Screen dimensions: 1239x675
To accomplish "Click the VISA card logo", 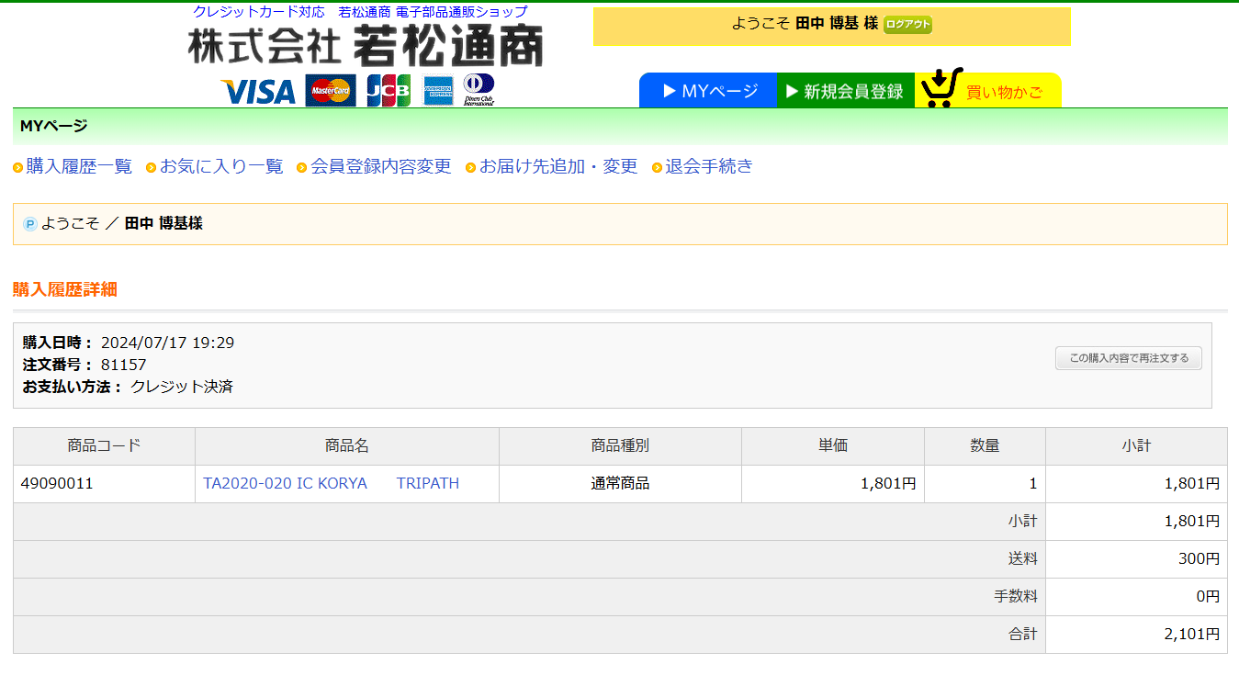I will (x=258, y=91).
